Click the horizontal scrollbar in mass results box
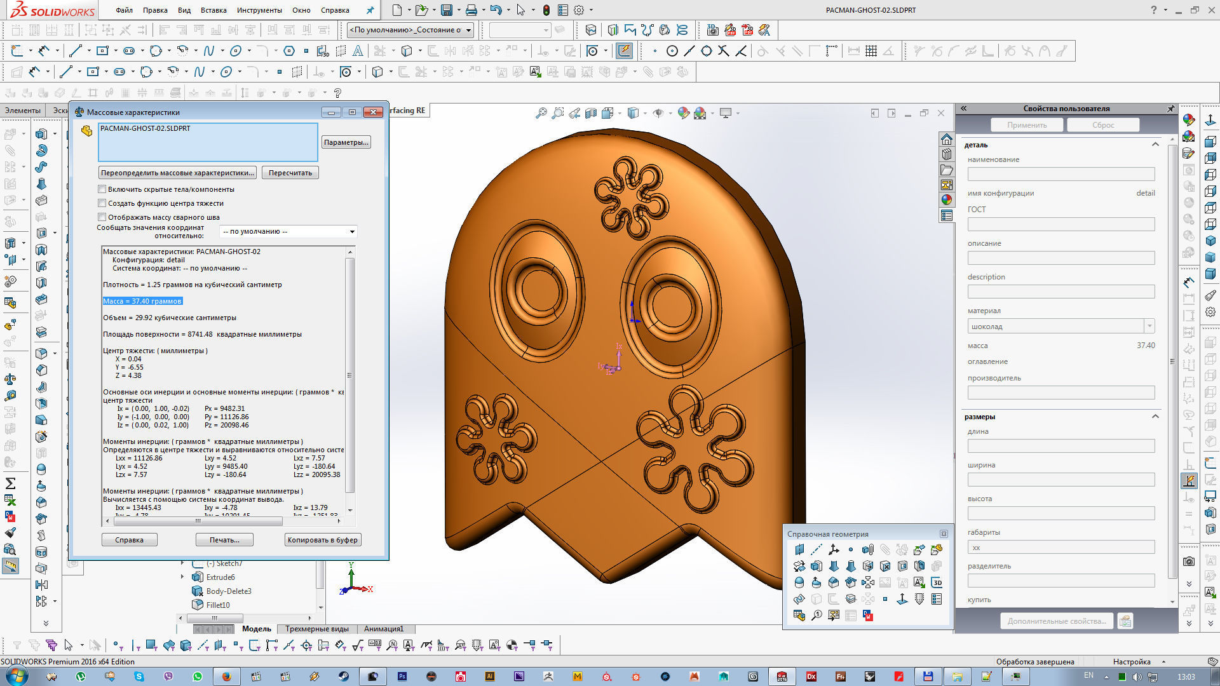1220x686 pixels. tap(198, 521)
